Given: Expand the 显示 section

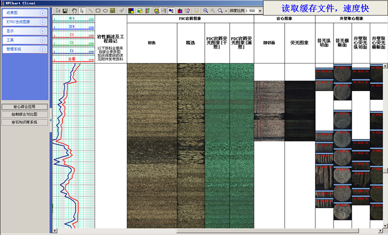Looking at the screenshot, I should (x=42, y=31).
